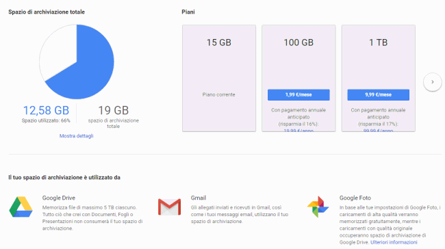This screenshot has height=249, width=445.
Task: Click the Google Foto pinwheel icon
Action: [318, 207]
